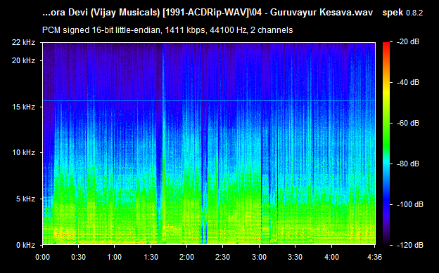Click the 20 kHz frequency axis label

[23, 60]
